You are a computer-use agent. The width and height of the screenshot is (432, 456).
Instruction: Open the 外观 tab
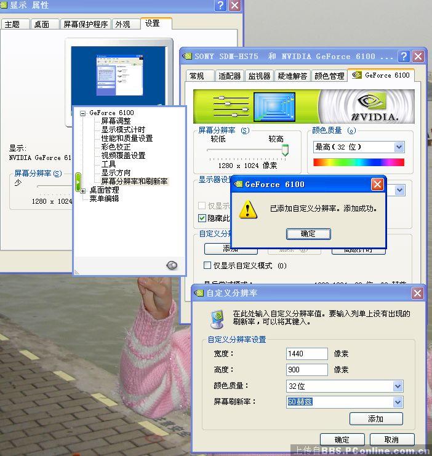coord(126,24)
